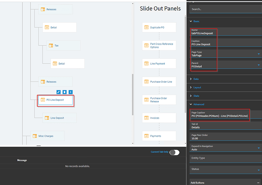
Task: Click the page tree scroll-down arrow
Action: pos(133,143)
